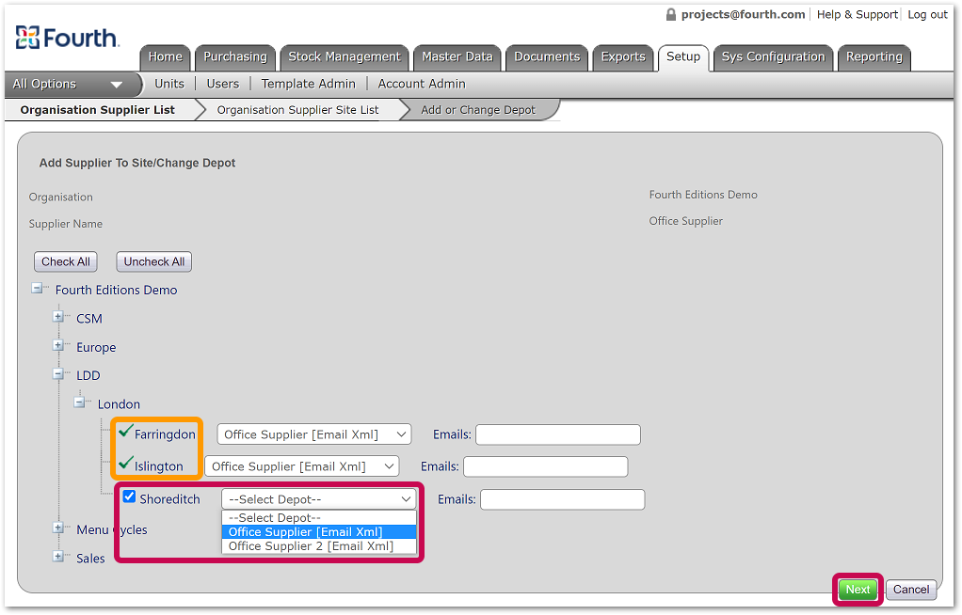The width and height of the screenshot is (962, 615).
Task: Click the Supplier Name field label
Action: click(x=66, y=224)
